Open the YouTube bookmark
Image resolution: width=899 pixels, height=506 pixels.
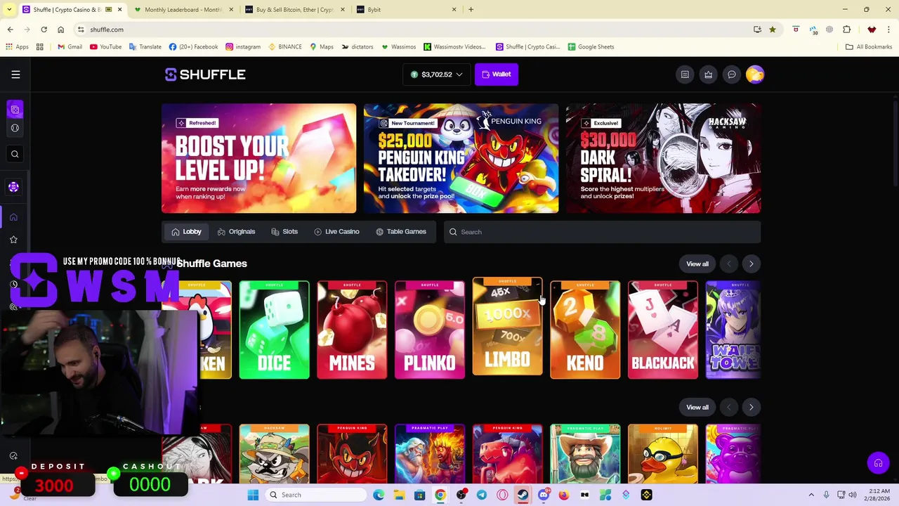click(105, 47)
